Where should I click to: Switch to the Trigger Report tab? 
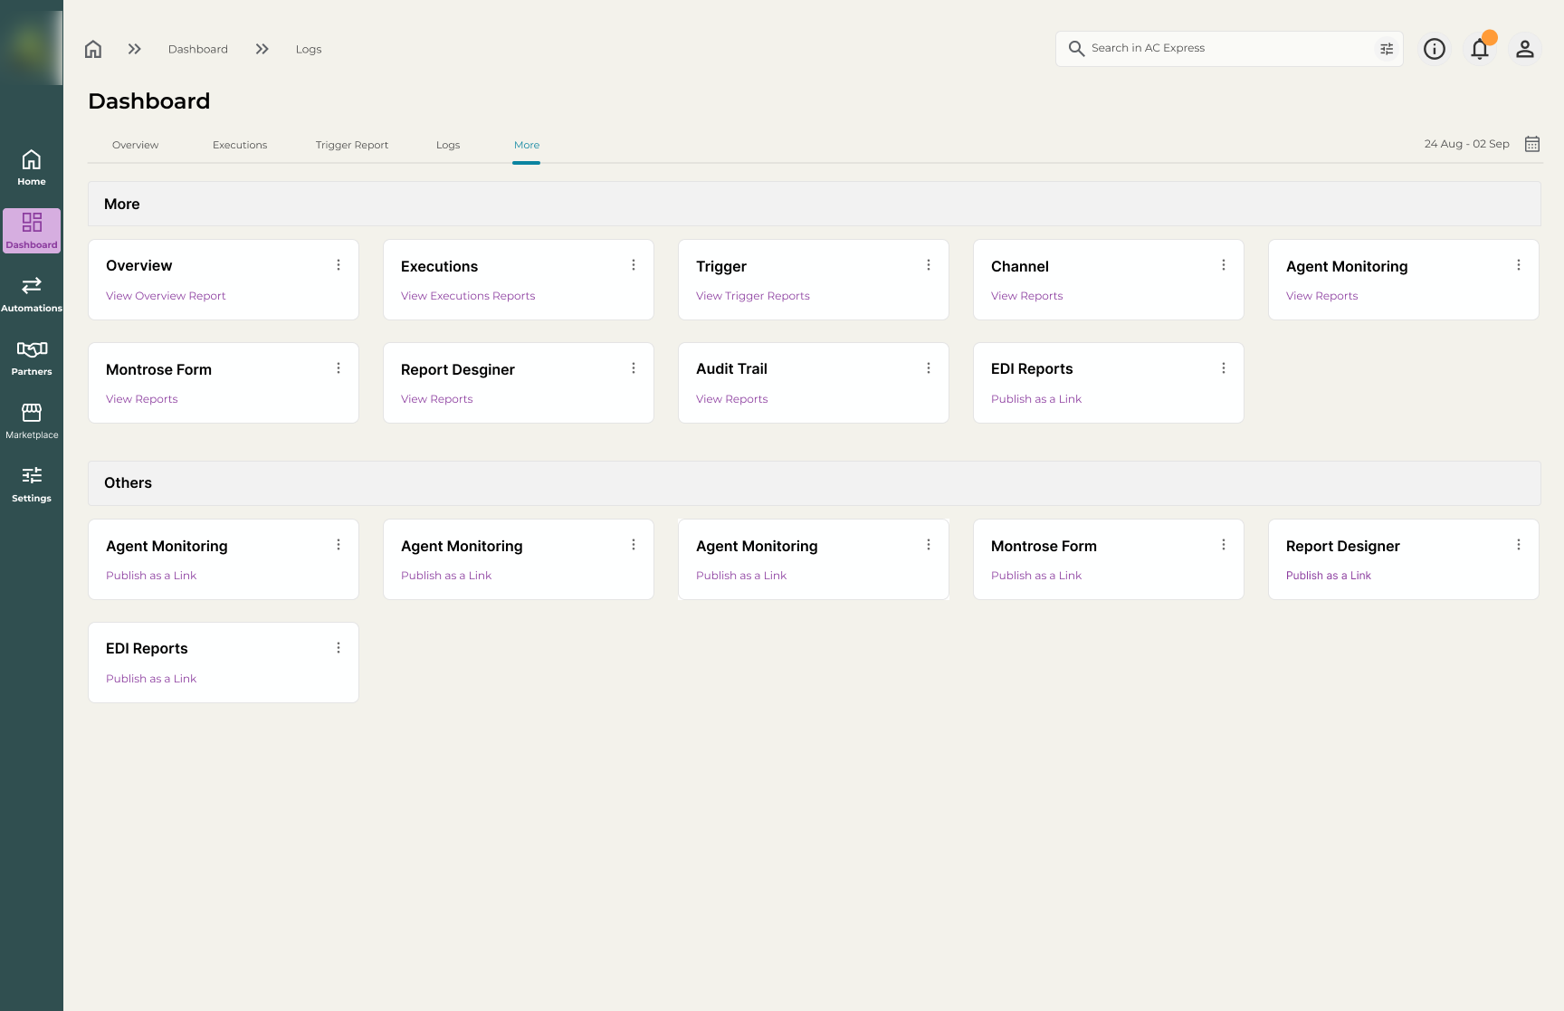point(352,145)
